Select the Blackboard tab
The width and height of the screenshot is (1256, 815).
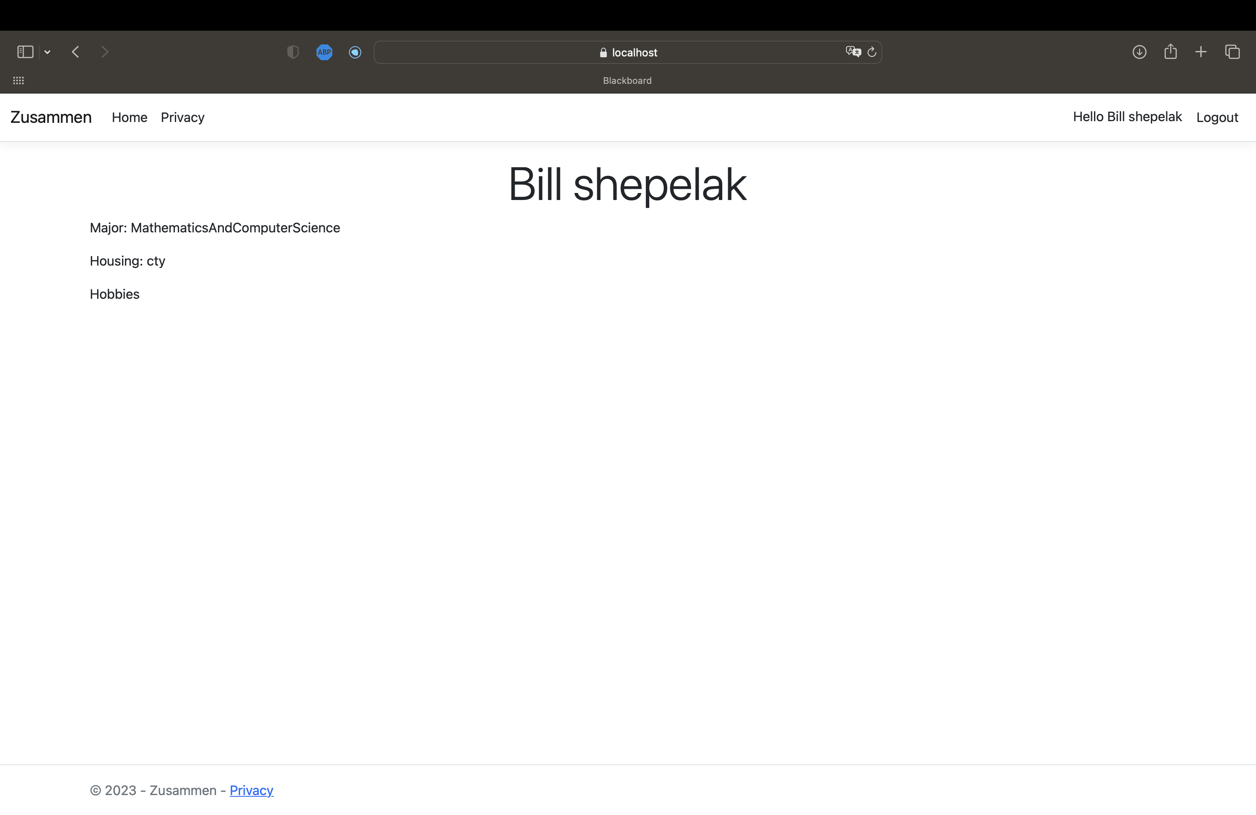627,81
